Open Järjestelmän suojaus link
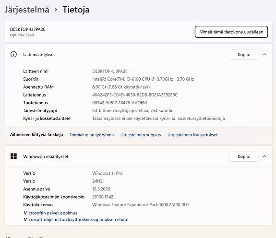 141,135
